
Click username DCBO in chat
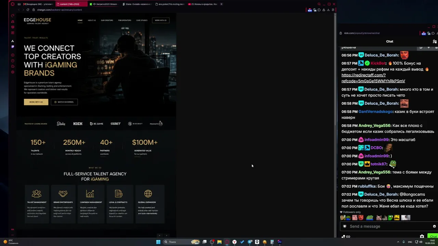pos(376,148)
